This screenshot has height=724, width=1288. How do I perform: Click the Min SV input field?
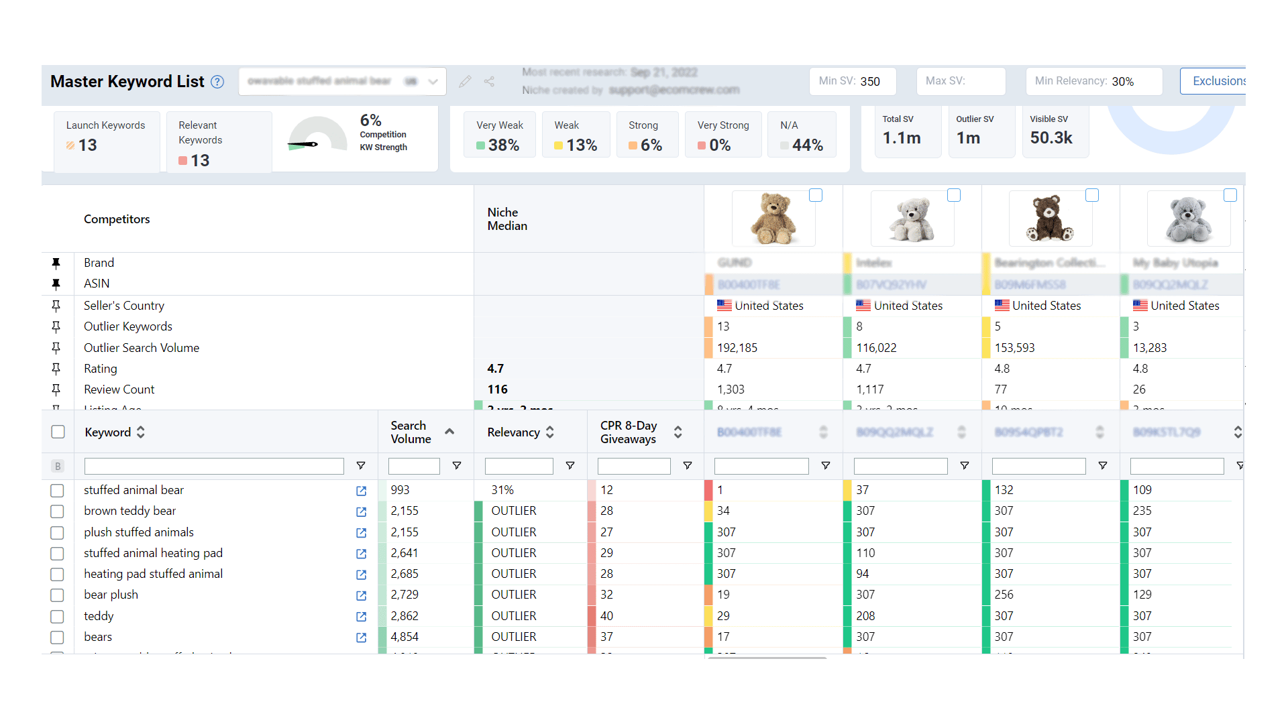point(853,81)
